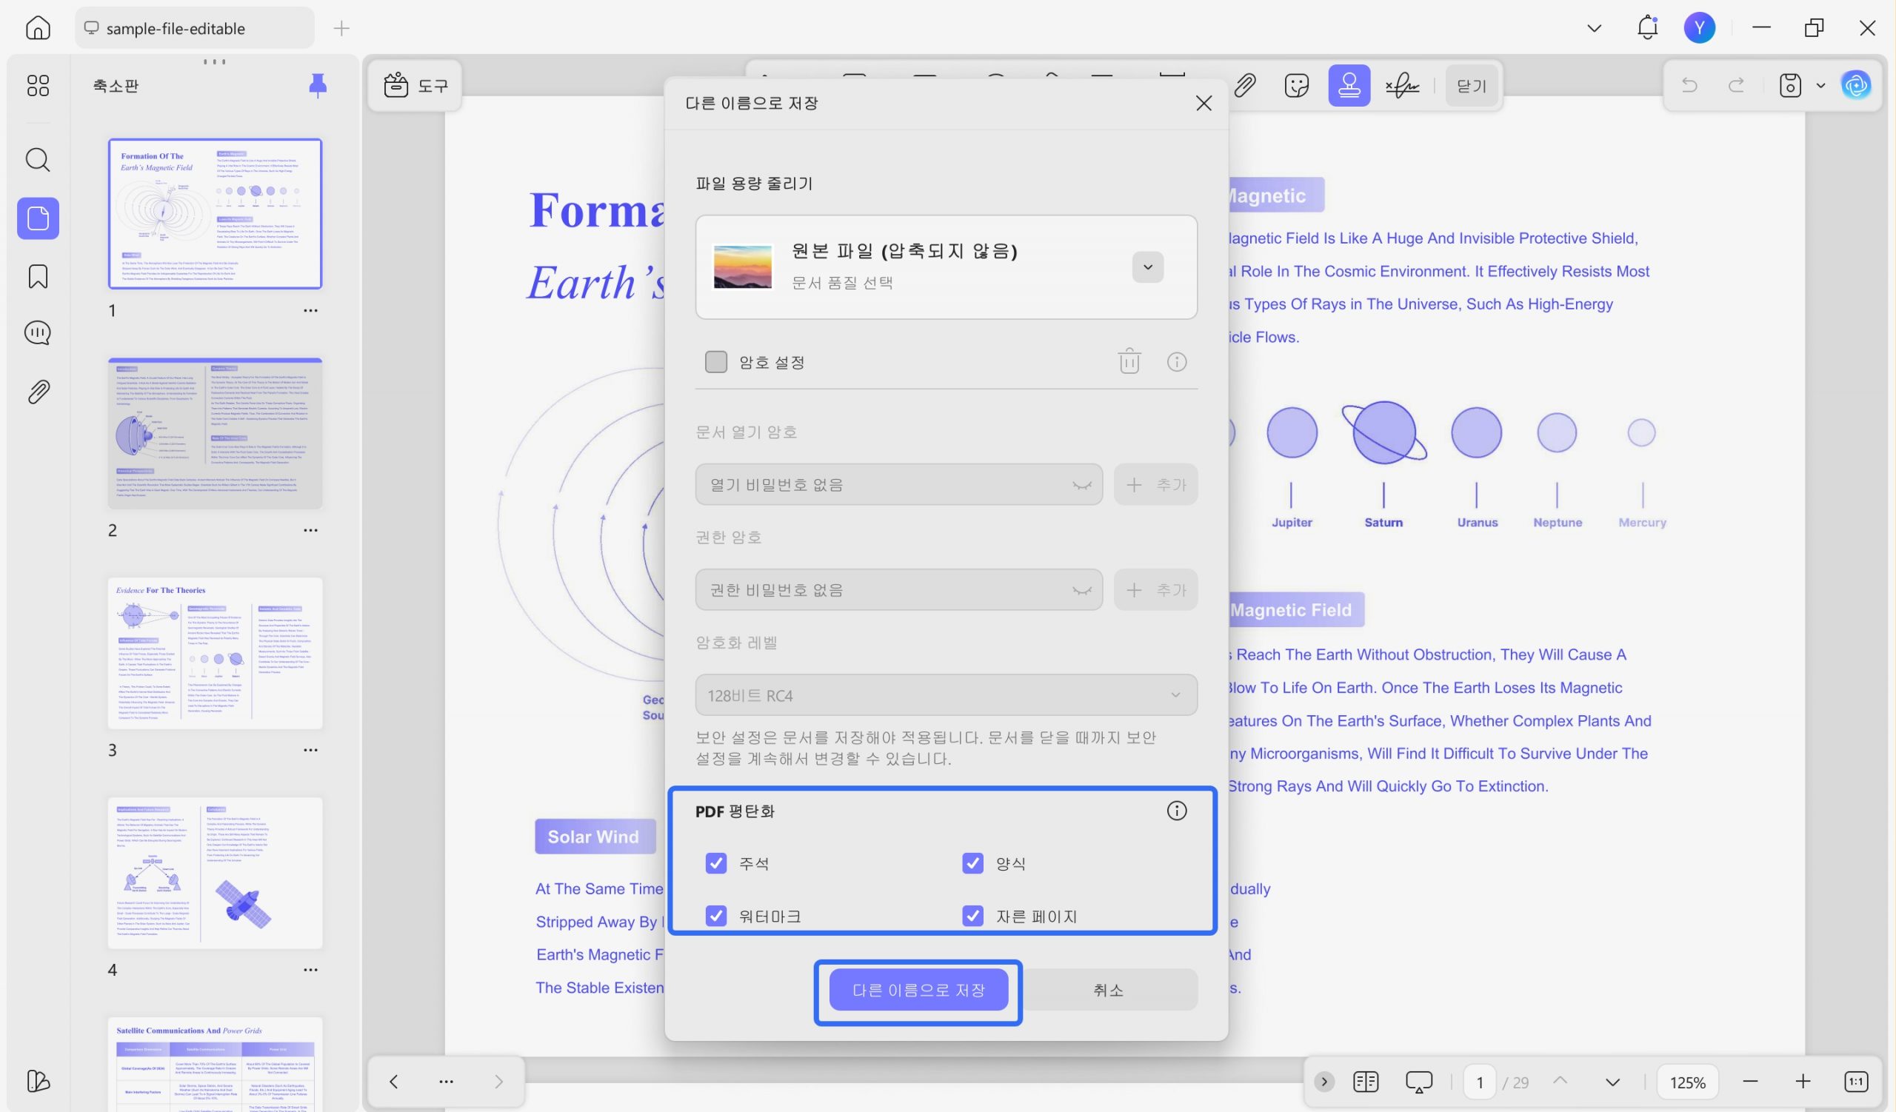Select the page thumbnails panel icon
The image size is (1896, 1112).
38,219
